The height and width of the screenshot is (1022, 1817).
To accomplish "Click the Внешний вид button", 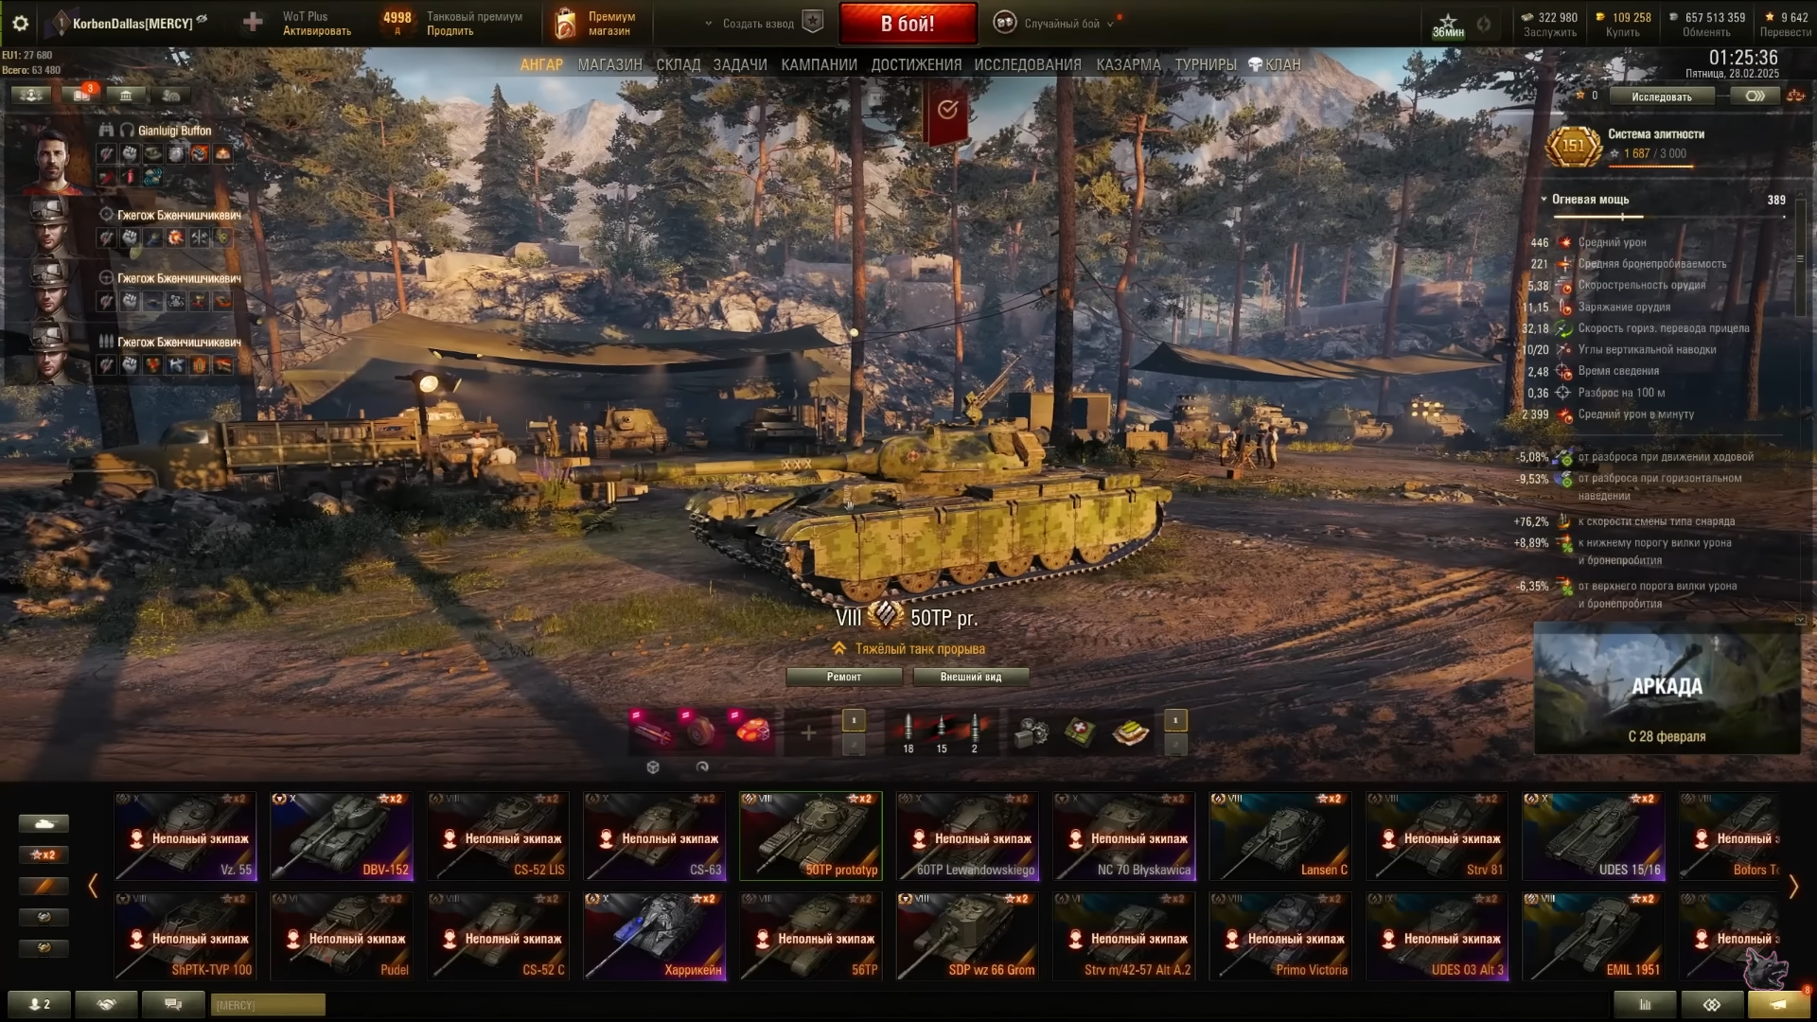I will click(970, 677).
